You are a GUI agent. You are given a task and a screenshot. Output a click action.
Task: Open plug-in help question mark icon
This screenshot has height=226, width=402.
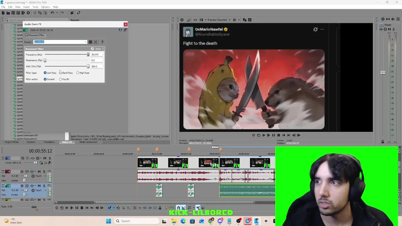102,42
